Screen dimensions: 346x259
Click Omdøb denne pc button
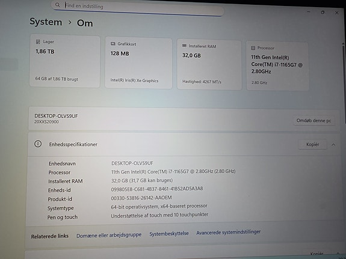pos(314,120)
